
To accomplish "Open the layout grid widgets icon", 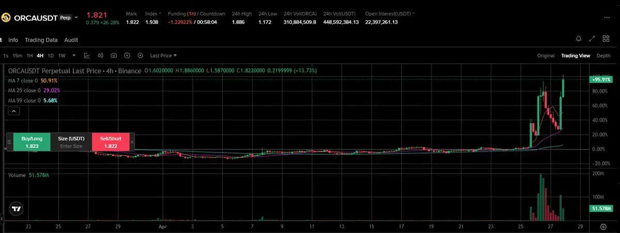I will [605, 39].
